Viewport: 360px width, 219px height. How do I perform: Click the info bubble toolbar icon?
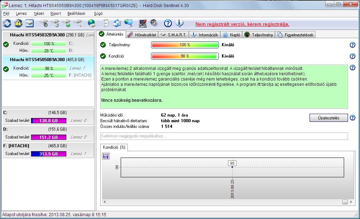pyautogui.click(x=179, y=23)
